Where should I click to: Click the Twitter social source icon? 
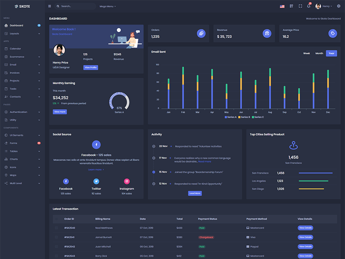[x=96, y=181]
